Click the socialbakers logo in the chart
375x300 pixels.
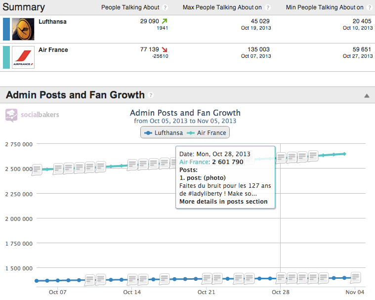(x=32, y=115)
